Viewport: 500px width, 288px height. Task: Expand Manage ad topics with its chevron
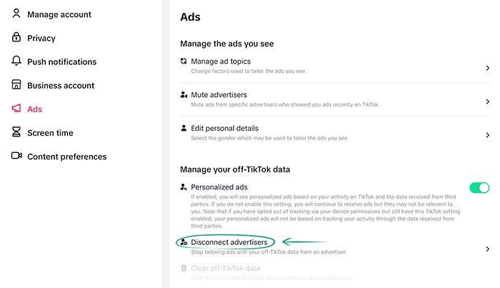coord(487,68)
